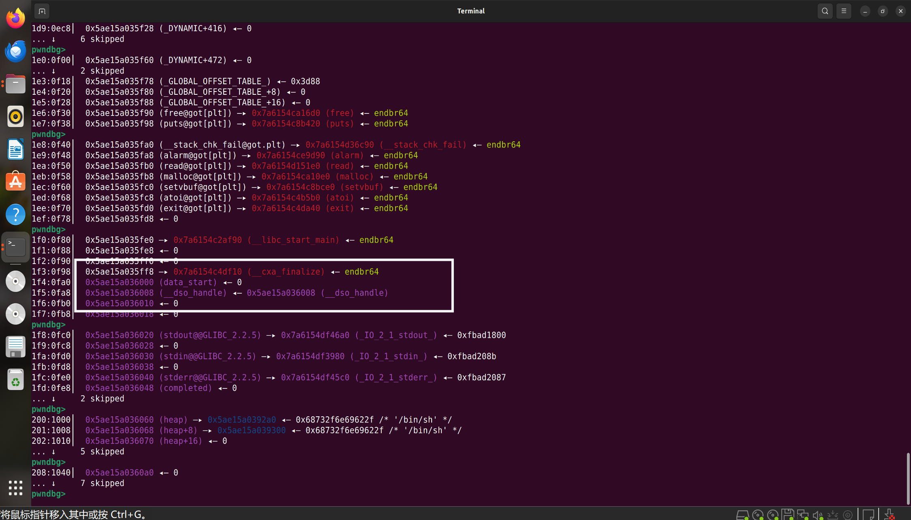Viewport: 911px width, 520px height.
Task: Click the VM input grab status icon
Action: pyautogui.click(x=890, y=515)
